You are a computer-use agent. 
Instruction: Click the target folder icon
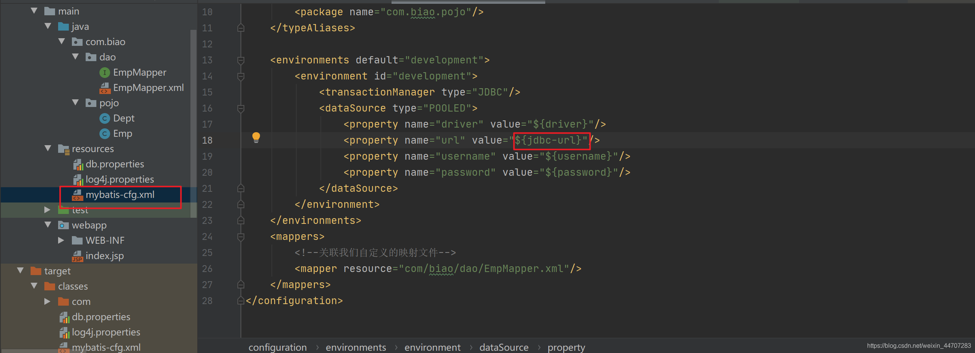tap(36, 271)
